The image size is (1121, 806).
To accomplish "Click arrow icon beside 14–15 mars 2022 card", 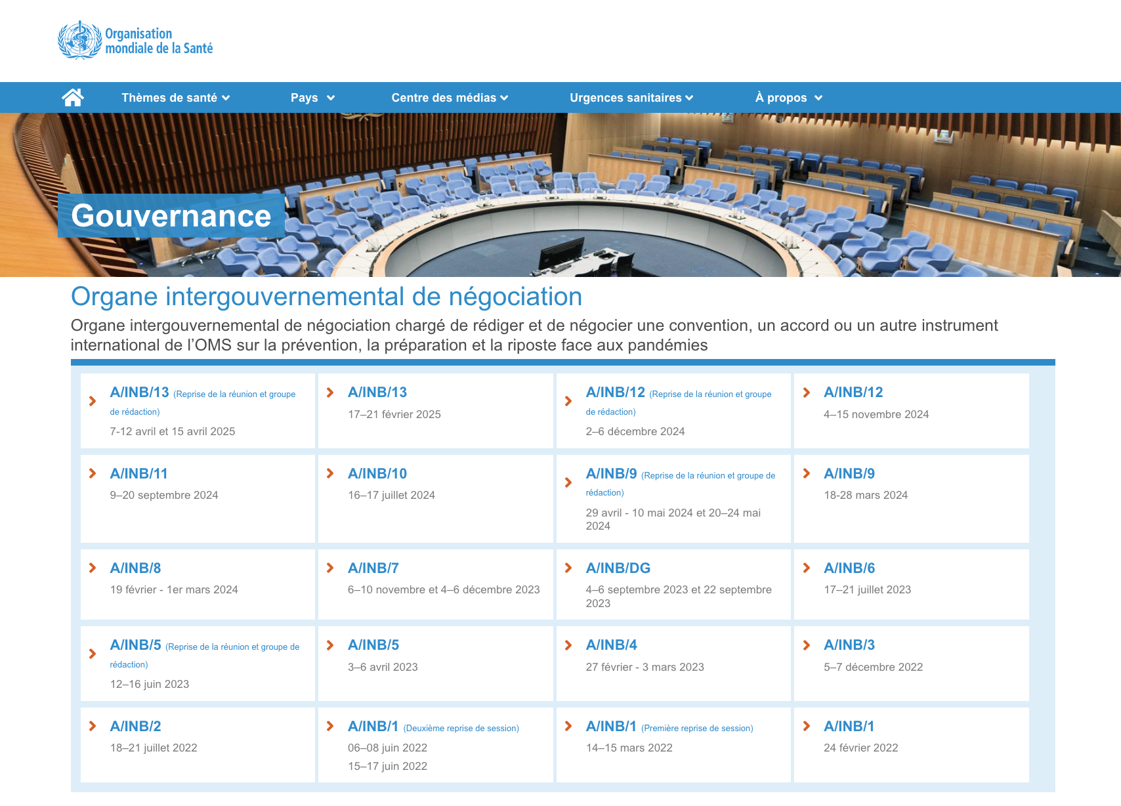I will click(568, 726).
